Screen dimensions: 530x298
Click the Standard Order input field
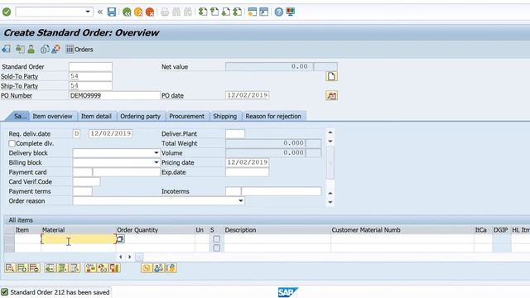coord(90,67)
